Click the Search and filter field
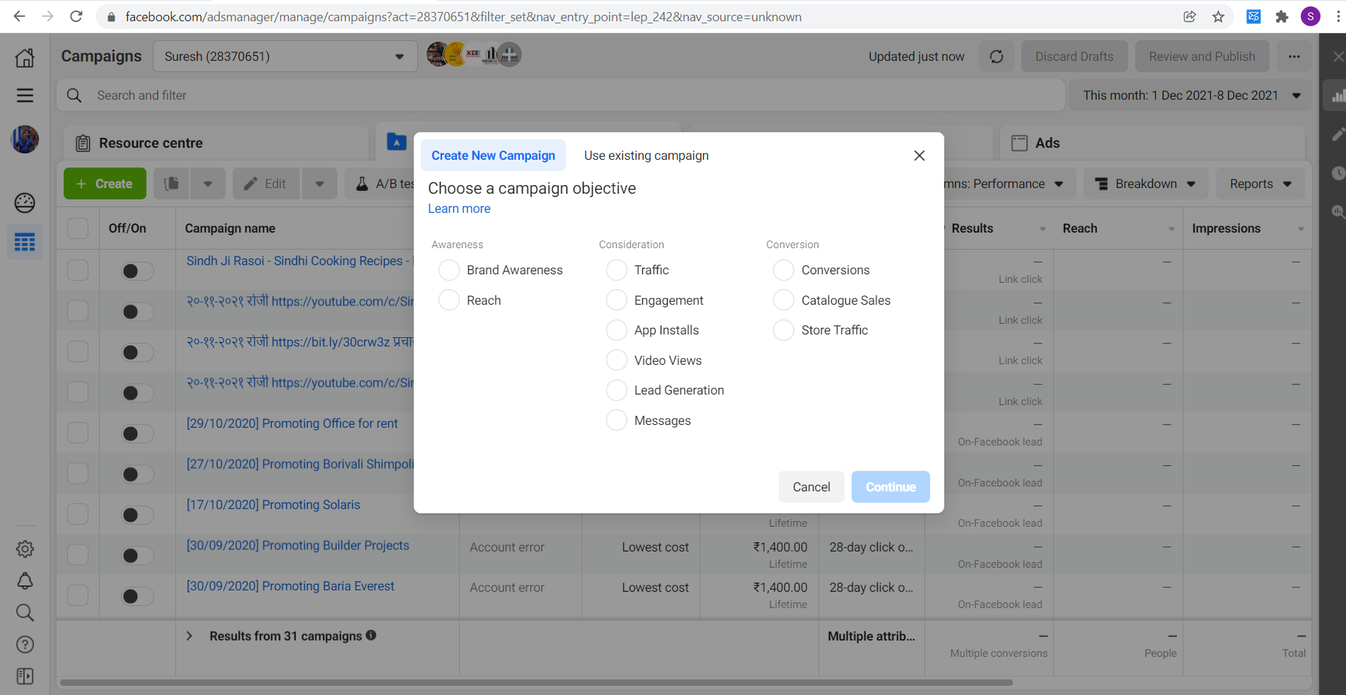 [561, 95]
